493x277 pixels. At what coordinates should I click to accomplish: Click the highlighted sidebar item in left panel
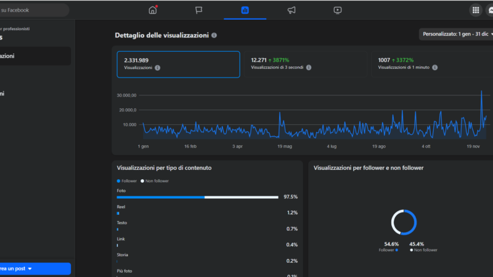(x=35, y=56)
